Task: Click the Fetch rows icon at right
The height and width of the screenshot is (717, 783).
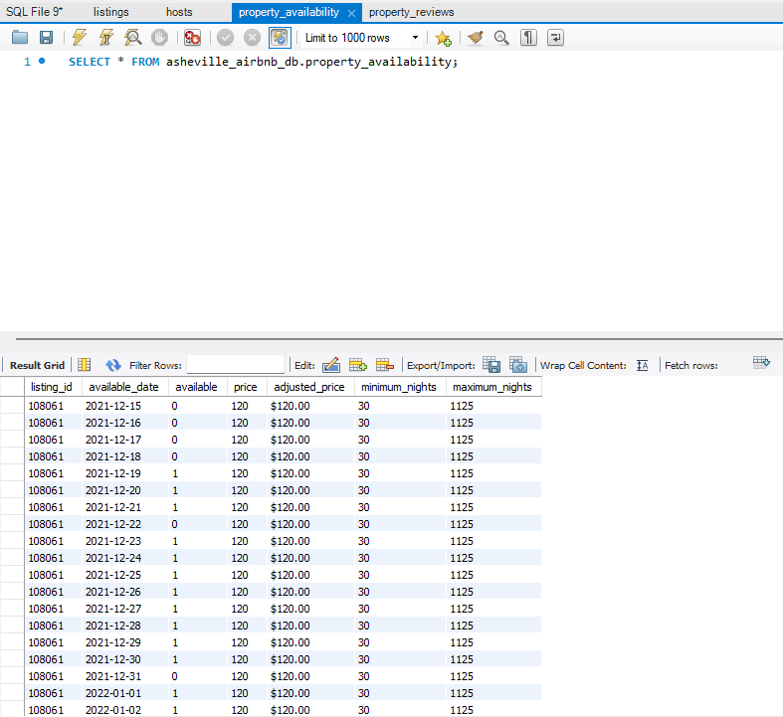Action: point(761,363)
